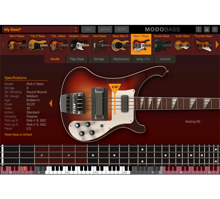Choose the '70s J-Bass model
Image resolution: width=220 pixels, height=199 pixels.
pos(58,44)
